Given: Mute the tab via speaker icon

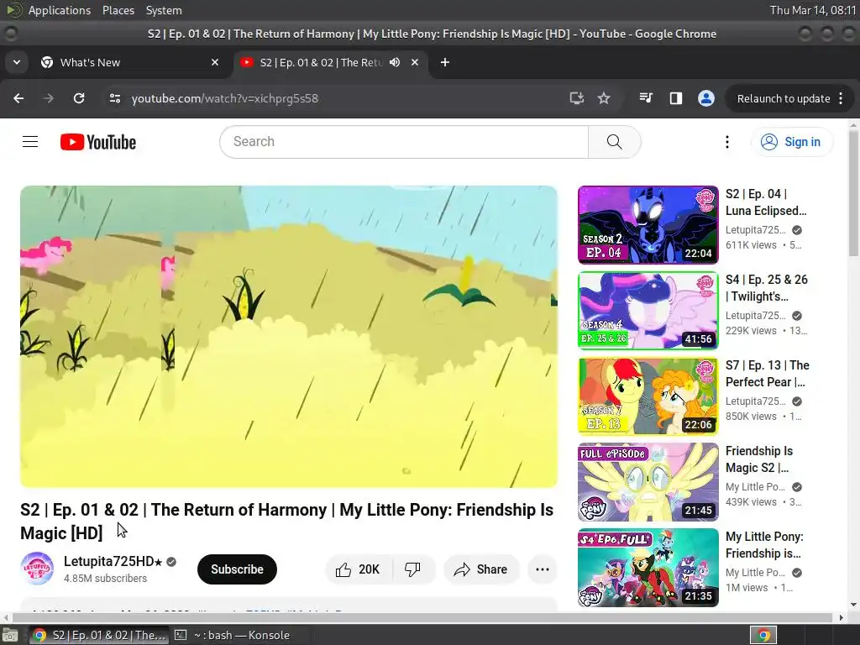Looking at the screenshot, I should (395, 62).
